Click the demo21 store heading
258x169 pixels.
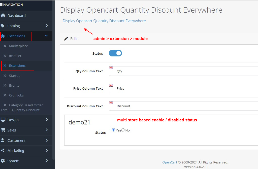click(79, 122)
